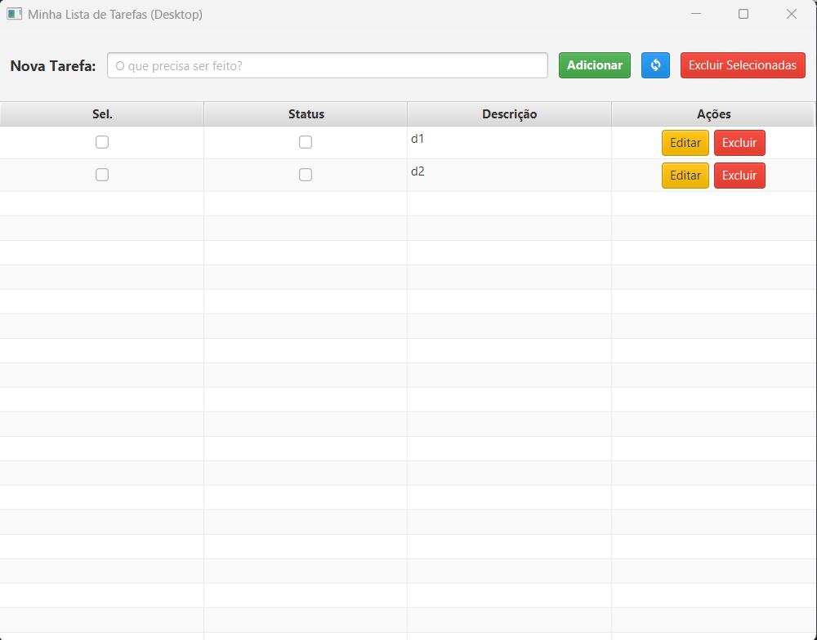Edit task d1 using its Editar button
This screenshot has height=640, width=817.
coord(685,143)
